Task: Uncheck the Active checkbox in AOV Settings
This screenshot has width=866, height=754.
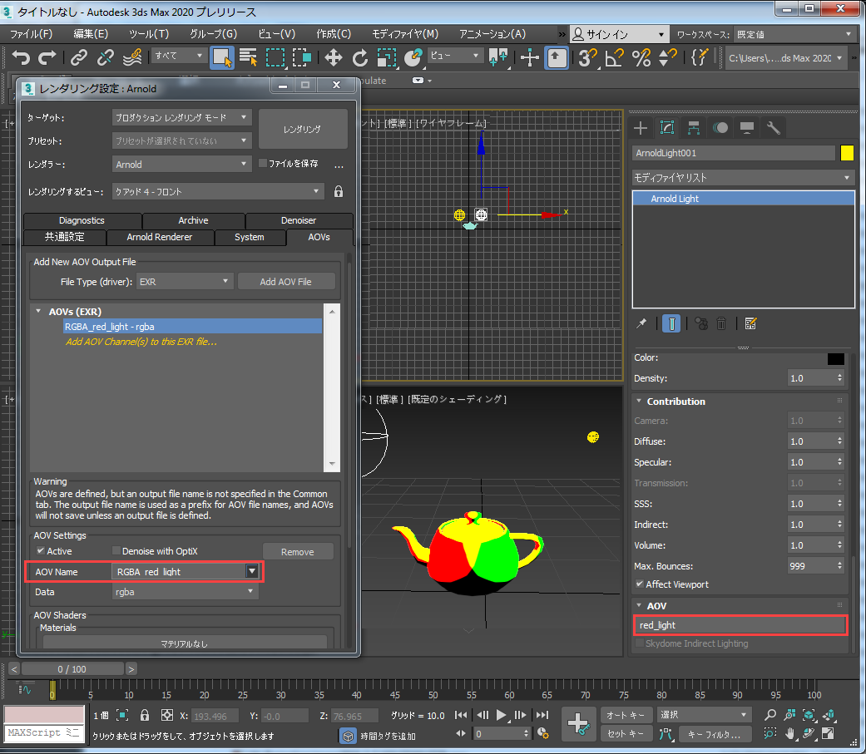Action: 40,550
